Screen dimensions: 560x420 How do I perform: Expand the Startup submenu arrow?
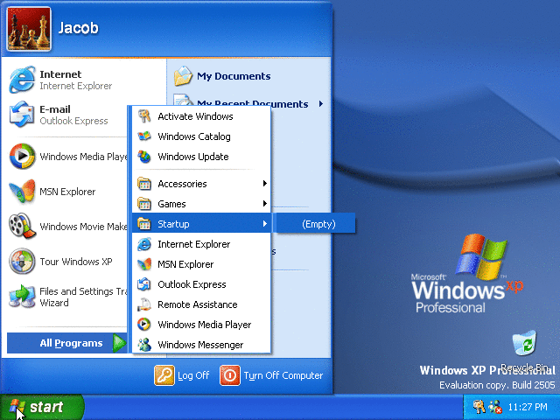click(264, 224)
